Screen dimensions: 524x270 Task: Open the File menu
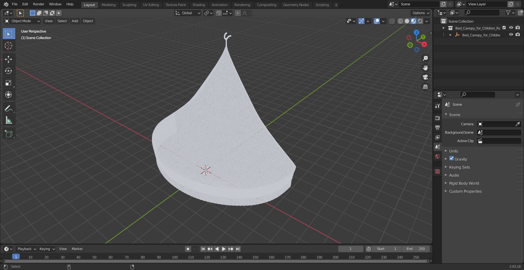click(x=15, y=4)
